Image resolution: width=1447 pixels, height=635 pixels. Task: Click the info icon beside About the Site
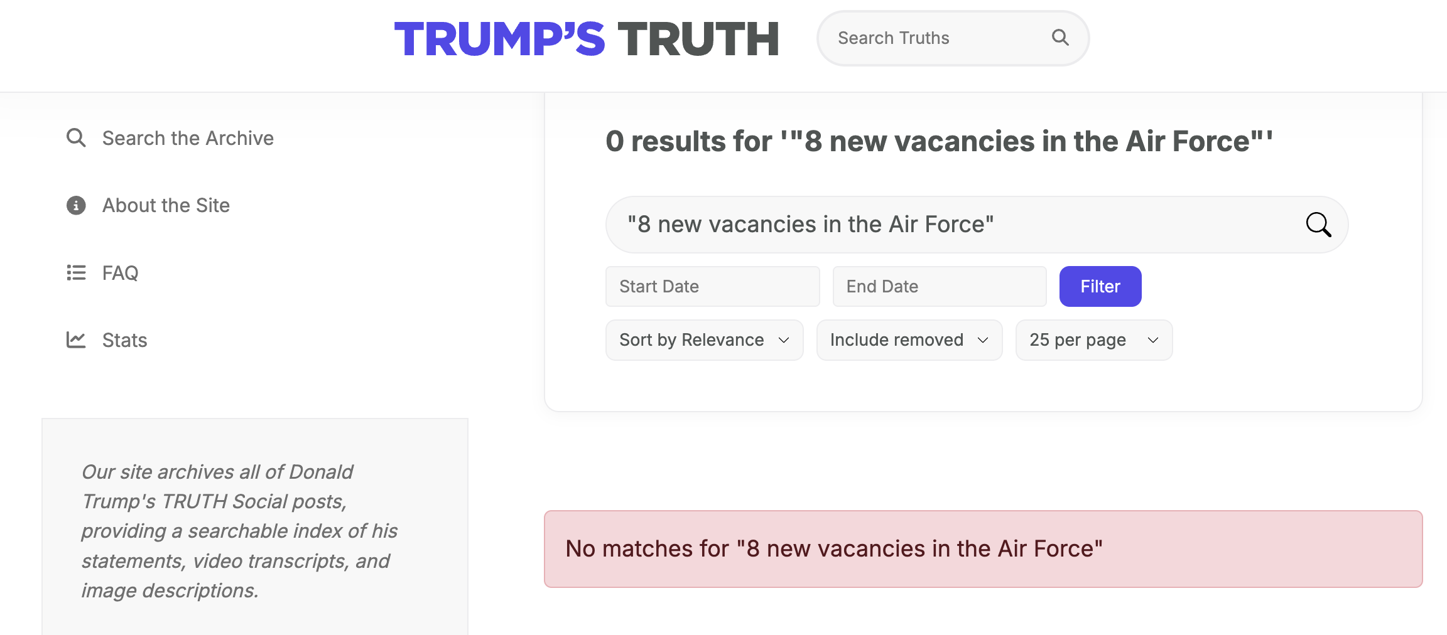coord(76,205)
